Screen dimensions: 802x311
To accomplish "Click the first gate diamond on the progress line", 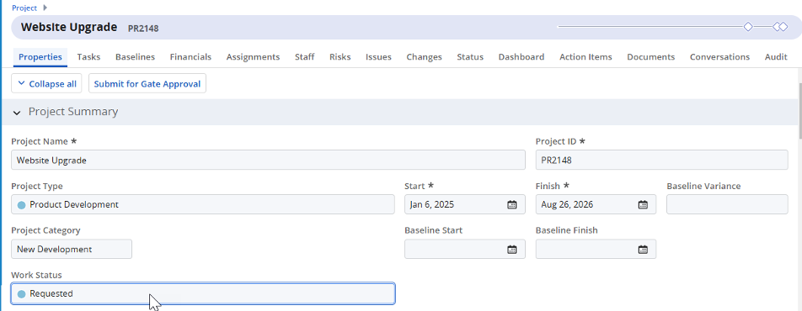I will coord(748,27).
